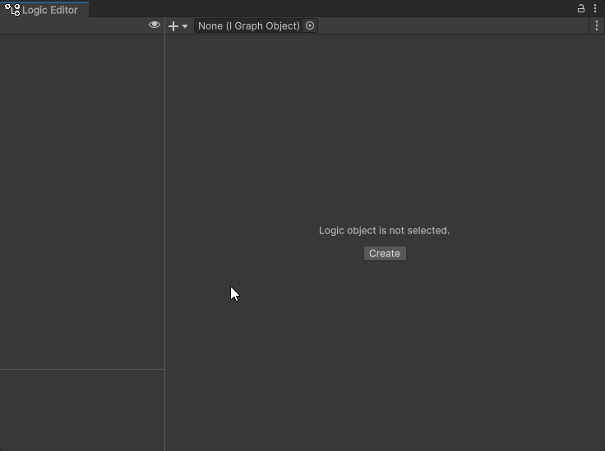The height and width of the screenshot is (451, 605).
Task: Click the Logic Editor graph icon in the tab
Action: click(12, 10)
